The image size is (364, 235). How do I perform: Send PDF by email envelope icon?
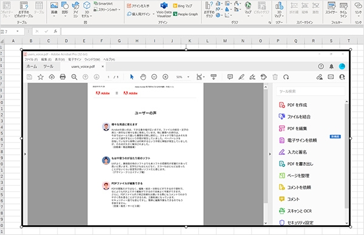click(331, 77)
